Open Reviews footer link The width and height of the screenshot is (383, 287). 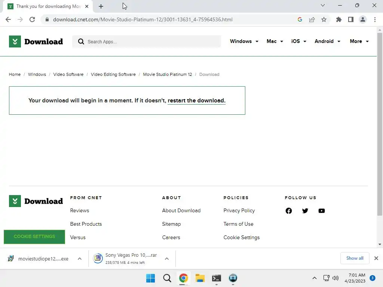[x=80, y=211]
